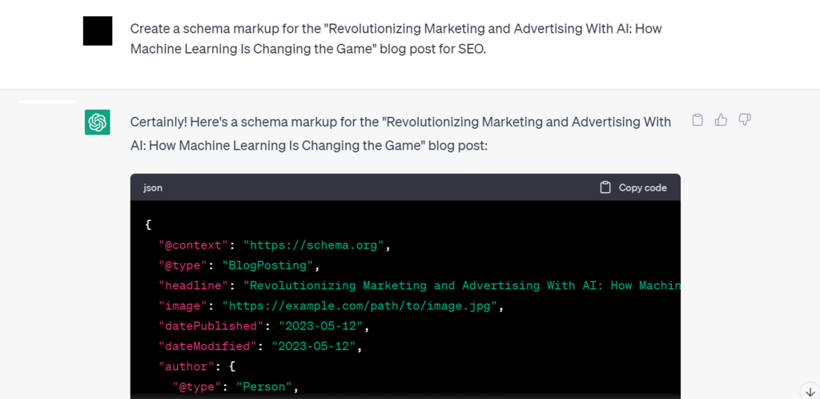The image size is (820, 399).
Task: Click the clipboard icon beside Copy code
Action: pos(605,187)
